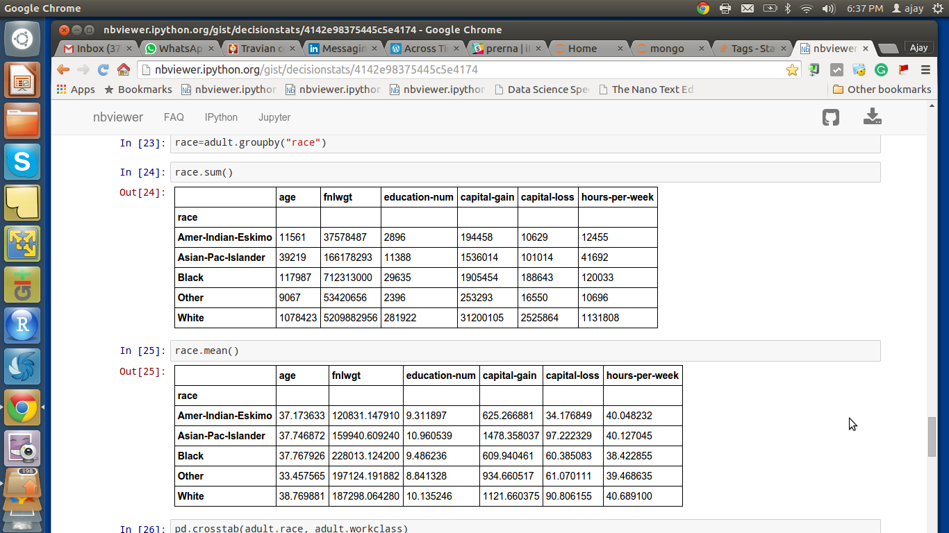Click the download notebook icon
The image size is (949, 533).
pyautogui.click(x=872, y=117)
